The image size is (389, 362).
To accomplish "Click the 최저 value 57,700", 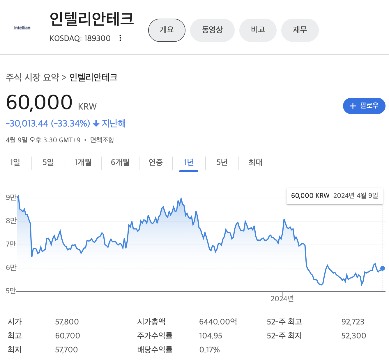I will tap(66, 350).
